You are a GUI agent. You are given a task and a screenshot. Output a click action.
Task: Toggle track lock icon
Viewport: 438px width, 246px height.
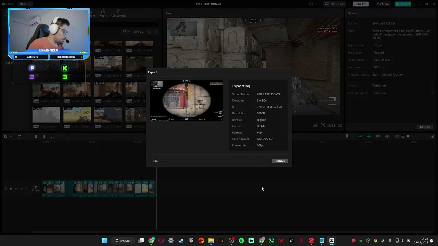tap(11, 189)
